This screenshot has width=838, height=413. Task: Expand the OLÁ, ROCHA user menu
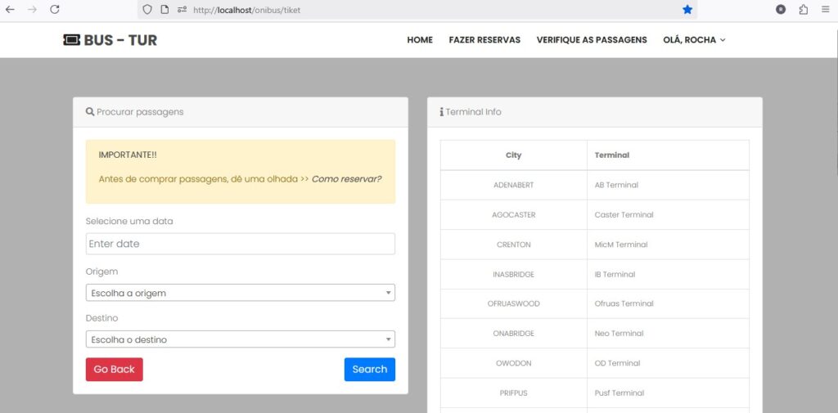(x=694, y=40)
